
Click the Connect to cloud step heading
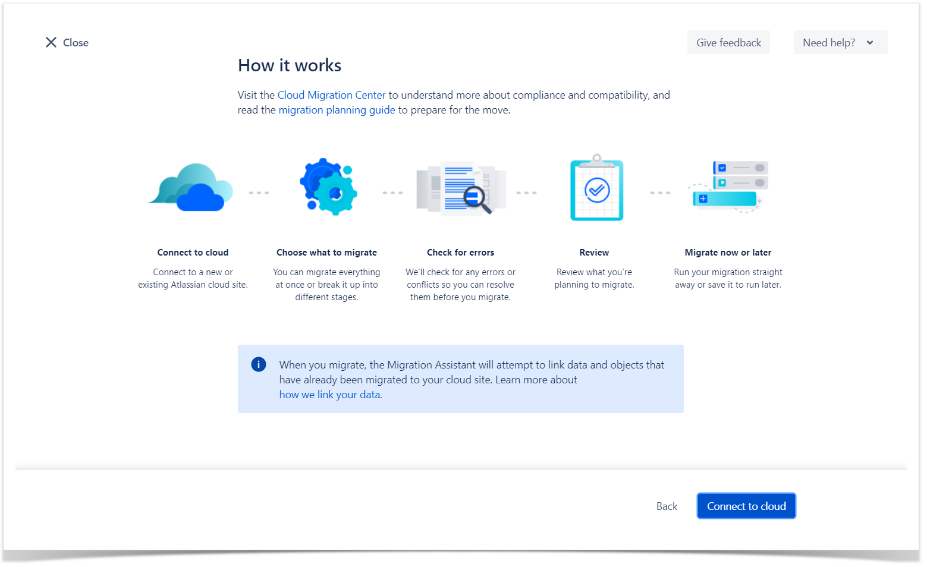(193, 253)
